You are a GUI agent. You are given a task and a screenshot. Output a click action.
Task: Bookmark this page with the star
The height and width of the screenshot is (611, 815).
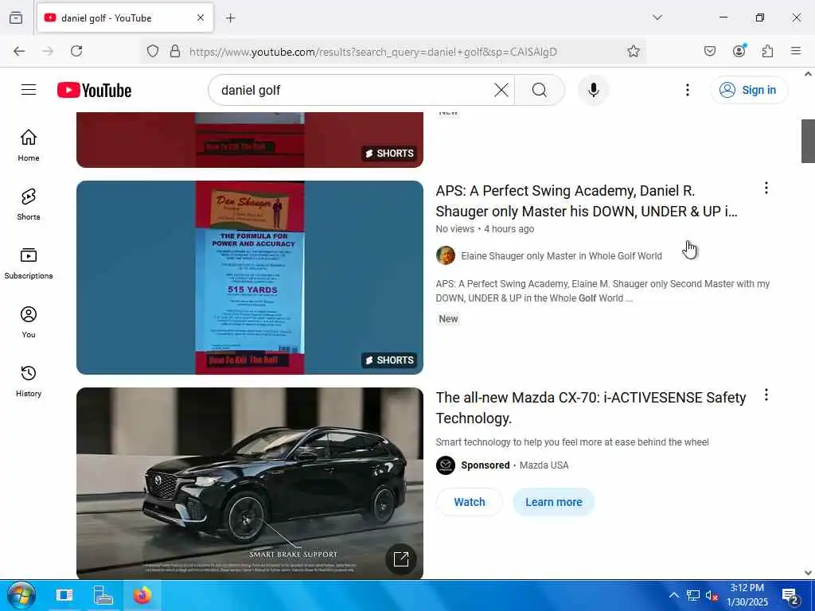633,51
